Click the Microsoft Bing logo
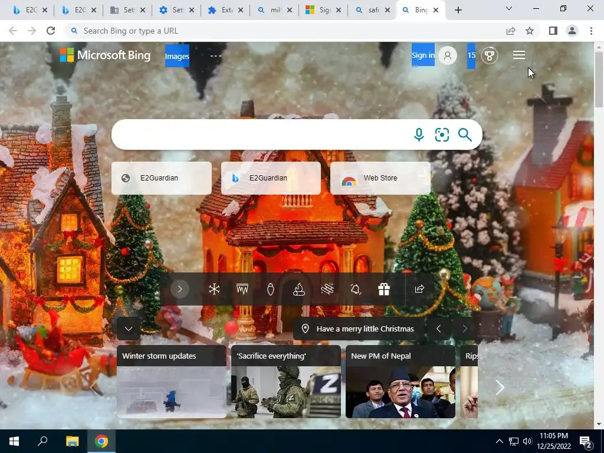Viewport: 604px width, 453px height. 105,55
